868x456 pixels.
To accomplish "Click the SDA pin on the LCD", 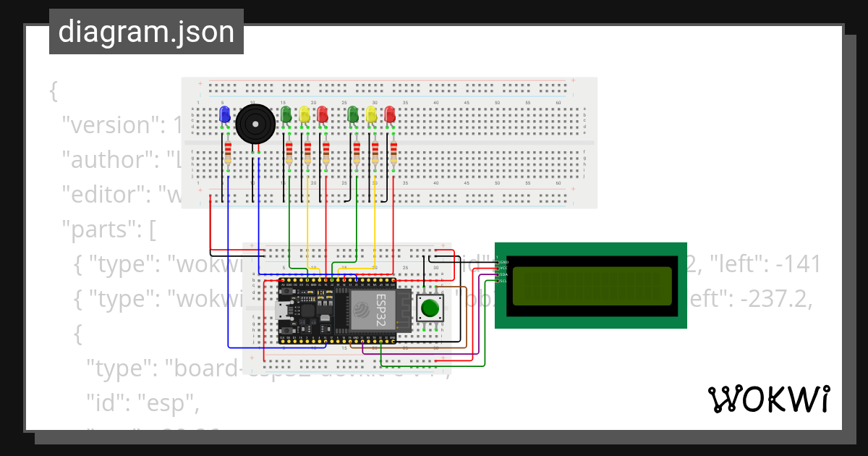I will click(x=498, y=274).
